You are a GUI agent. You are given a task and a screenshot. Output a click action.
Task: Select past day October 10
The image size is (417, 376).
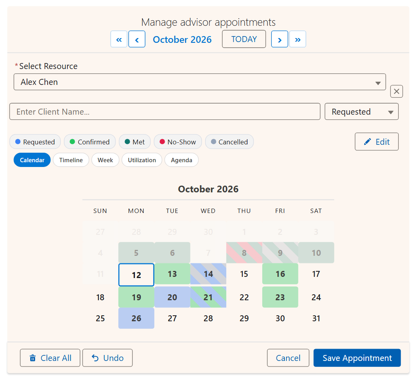(x=316, y=253)
